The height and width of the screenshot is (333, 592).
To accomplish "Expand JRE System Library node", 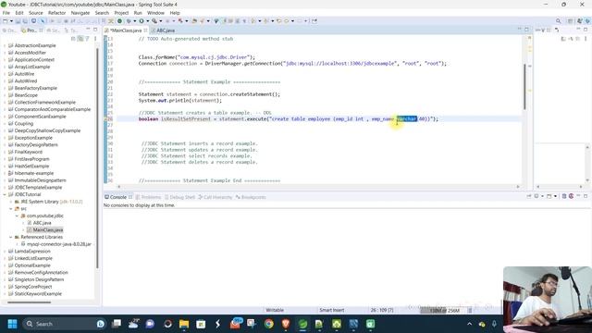I will (x=10, y=202).
